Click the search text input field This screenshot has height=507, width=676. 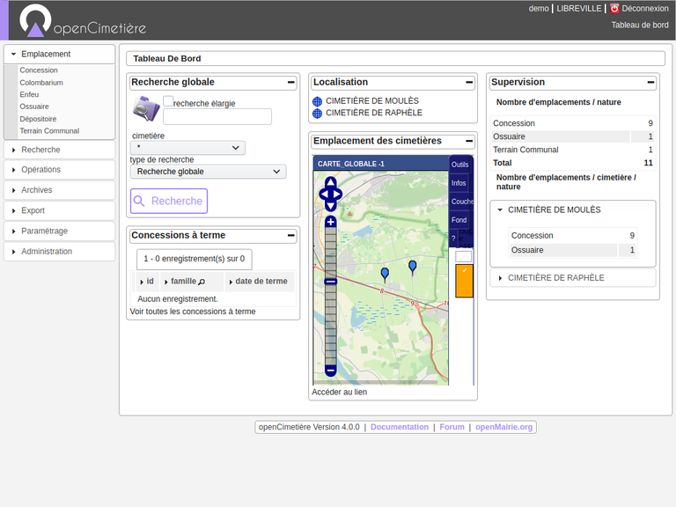tap(217, 117)
